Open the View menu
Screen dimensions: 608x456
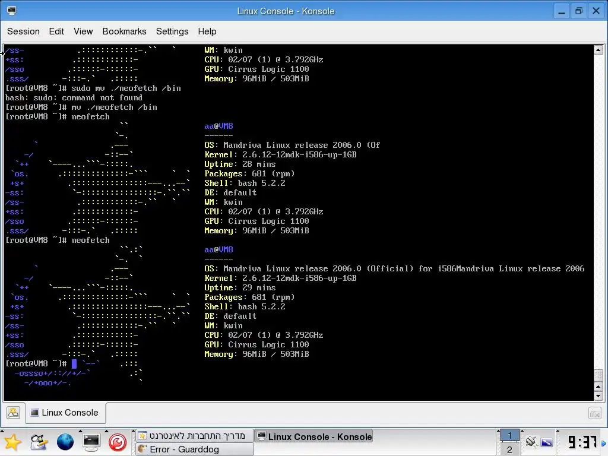click(83, 31)
